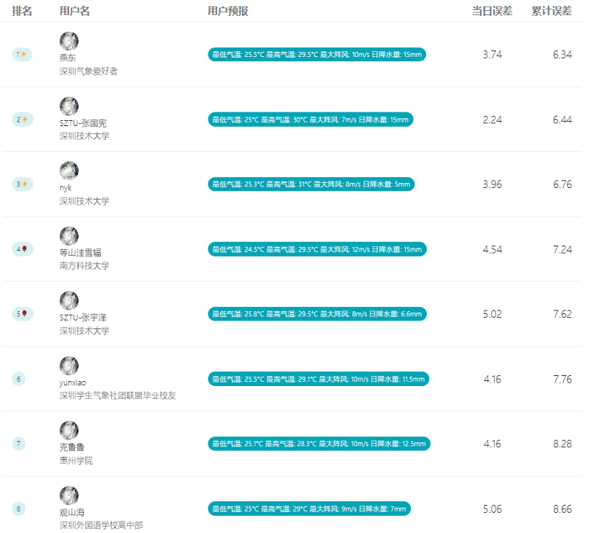Click the rank 6 circle badge

(18, 379)
